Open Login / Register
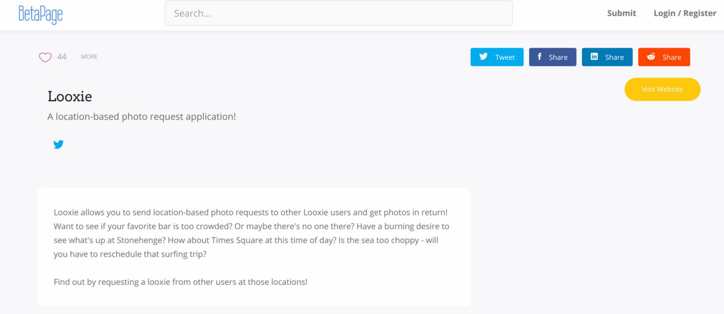The height and width of the screenshot is (314, 724). click(685, 13)
